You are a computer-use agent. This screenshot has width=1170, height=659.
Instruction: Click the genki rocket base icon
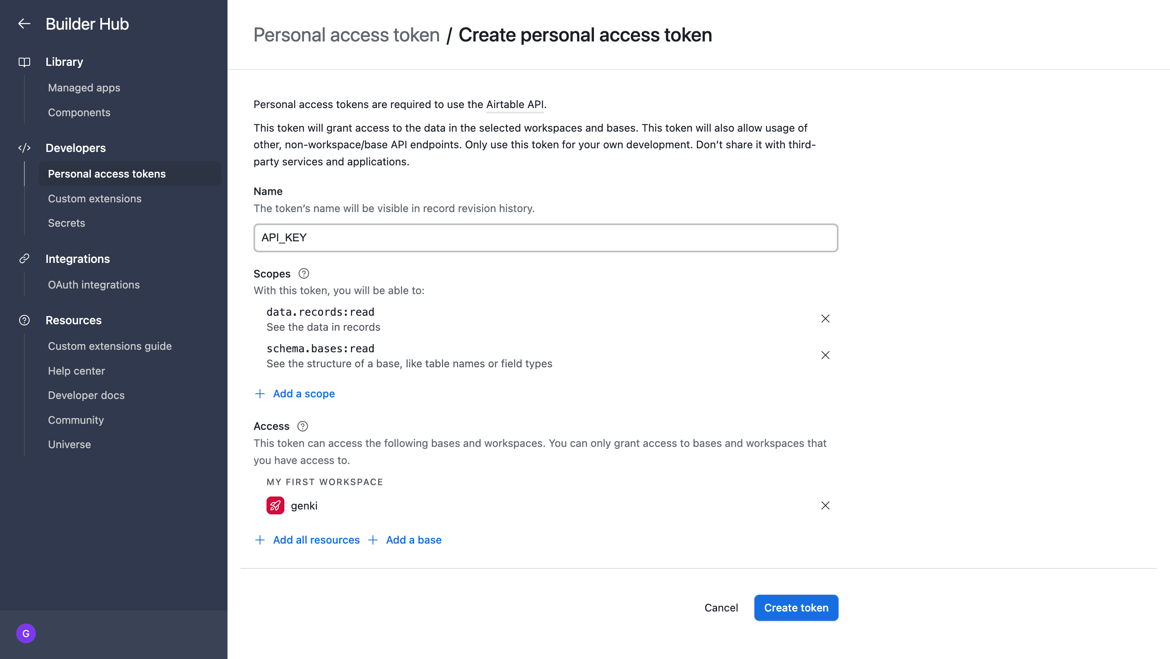point(275,505)
